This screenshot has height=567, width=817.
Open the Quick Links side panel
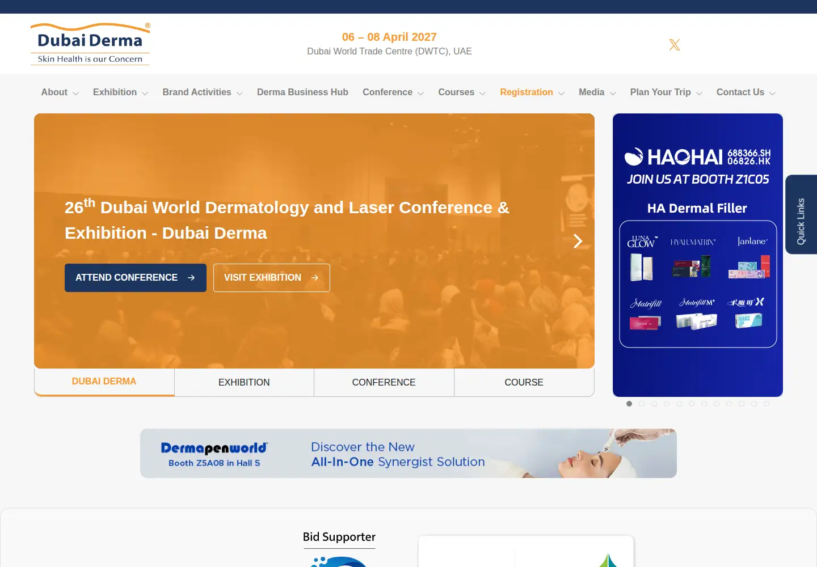[x=801, y=214]
